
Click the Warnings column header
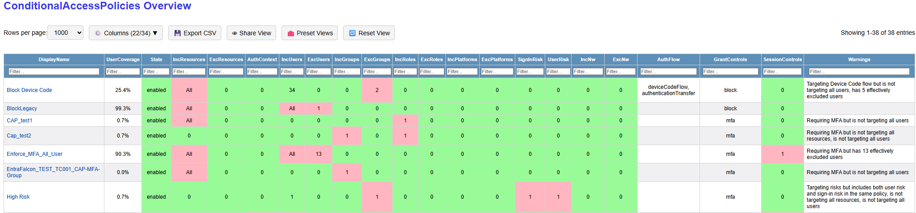[x=859, y=59]
